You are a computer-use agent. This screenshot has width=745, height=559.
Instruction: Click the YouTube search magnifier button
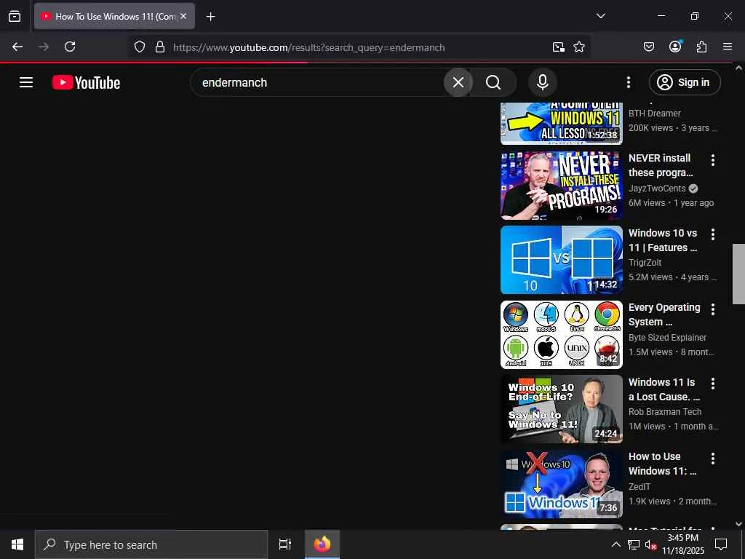click(494, 82)
